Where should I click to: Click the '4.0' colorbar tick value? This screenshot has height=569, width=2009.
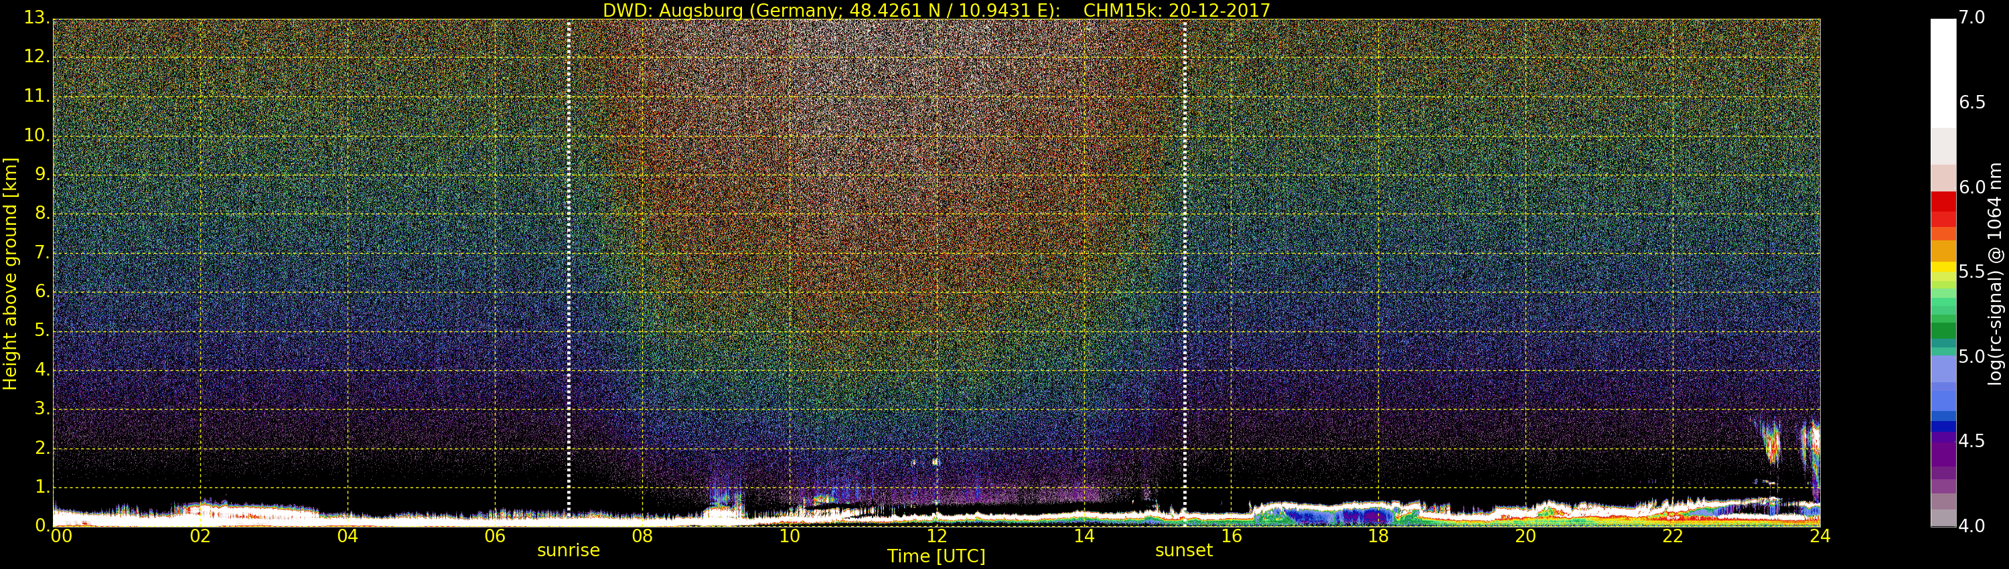1972,526
